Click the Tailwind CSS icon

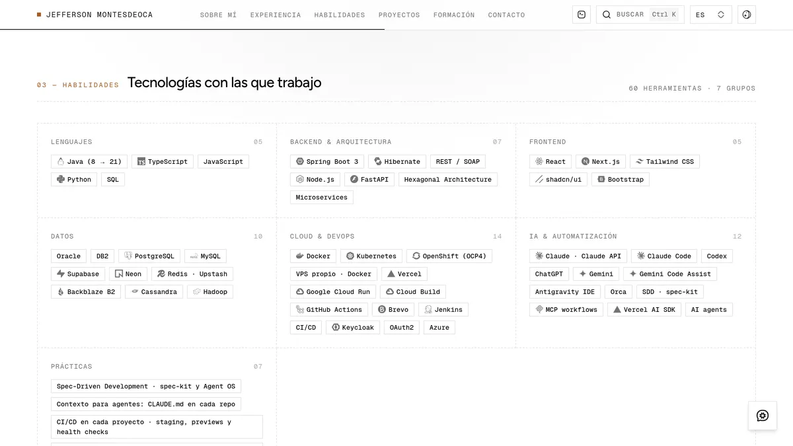(640, 161)
